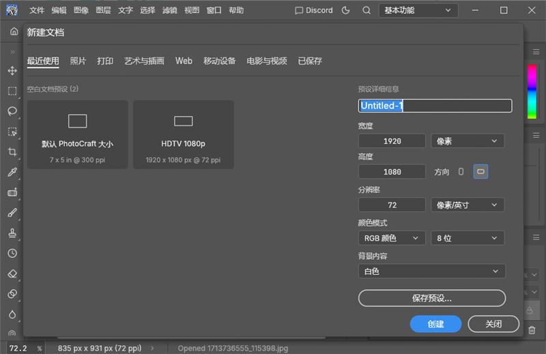Switch to the 最近使用 tab
The width and height of the screenshot is (546, 354).
point(43,61)
